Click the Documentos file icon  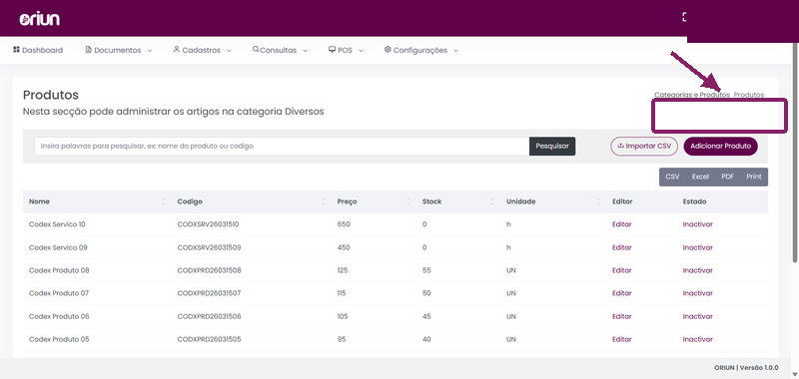[x=89, y=49]
